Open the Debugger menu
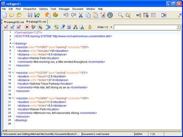The image size is (183, 137). click(x=64, y=9)
